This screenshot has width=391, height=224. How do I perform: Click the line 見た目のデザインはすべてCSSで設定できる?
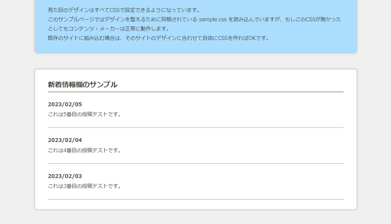(x=124, y=10)
